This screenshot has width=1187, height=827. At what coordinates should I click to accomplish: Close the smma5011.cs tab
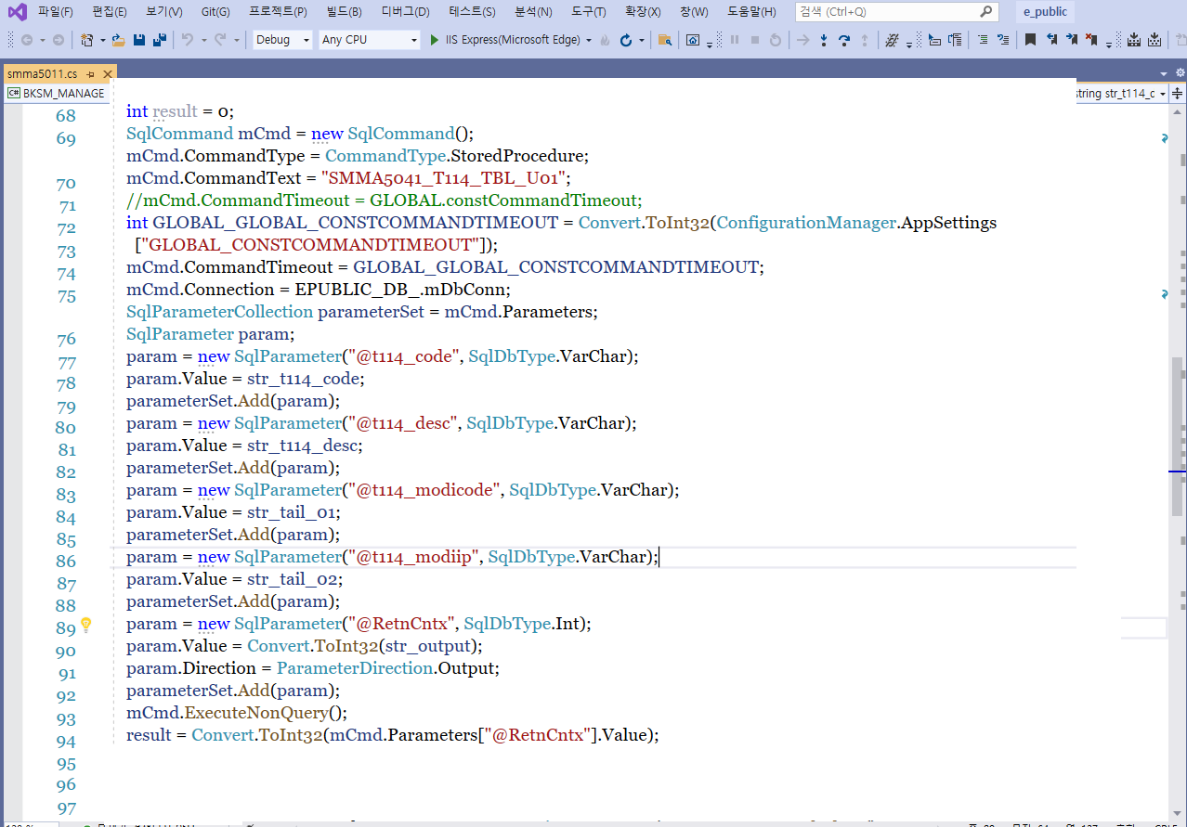[x=108, y=73]
